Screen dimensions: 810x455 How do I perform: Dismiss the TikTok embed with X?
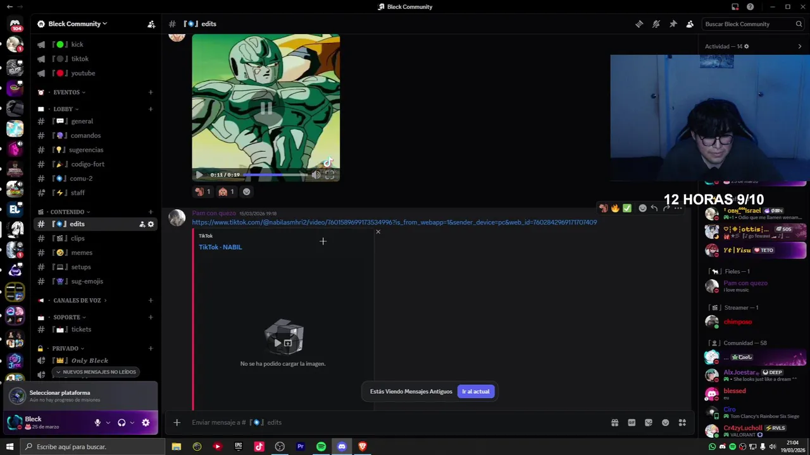(378, 232)
